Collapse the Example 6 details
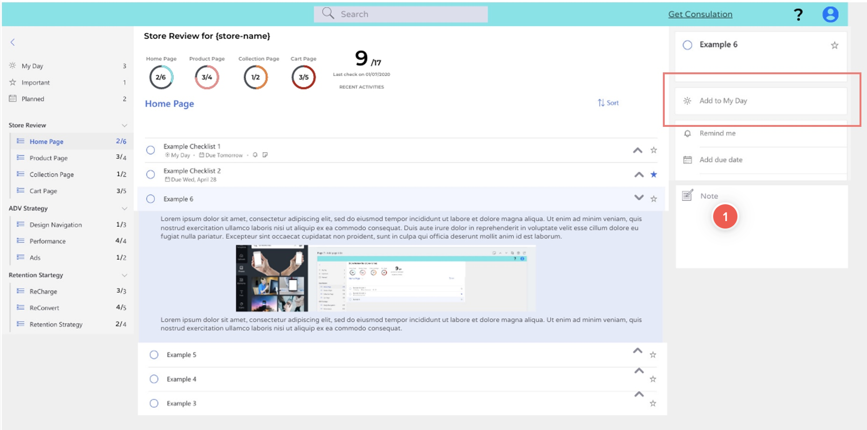The image size is (867, 430). point(639,198)
